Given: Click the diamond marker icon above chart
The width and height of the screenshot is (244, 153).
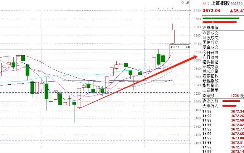Looking at the screenshot, I should click(x=183, y=2).
